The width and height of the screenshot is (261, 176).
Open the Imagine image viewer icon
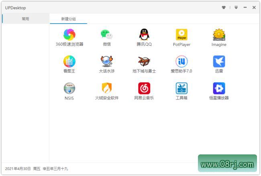point(219,35)
